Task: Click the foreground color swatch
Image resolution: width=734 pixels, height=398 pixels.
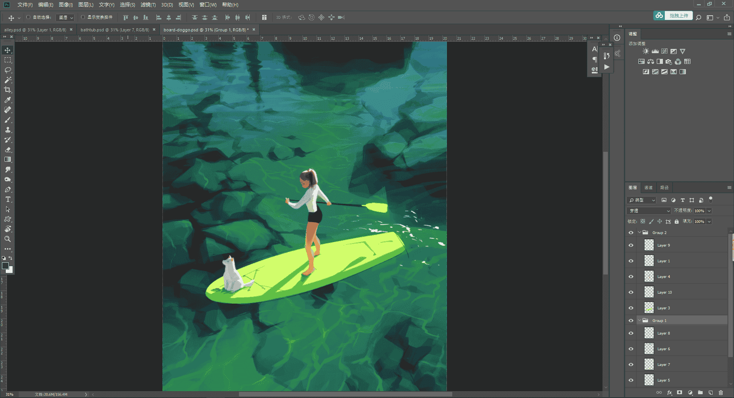Action: coord(5,266)
